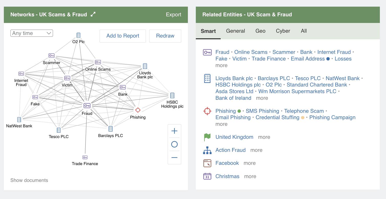Expand more next to Christmas

click(x=250, y=176)
